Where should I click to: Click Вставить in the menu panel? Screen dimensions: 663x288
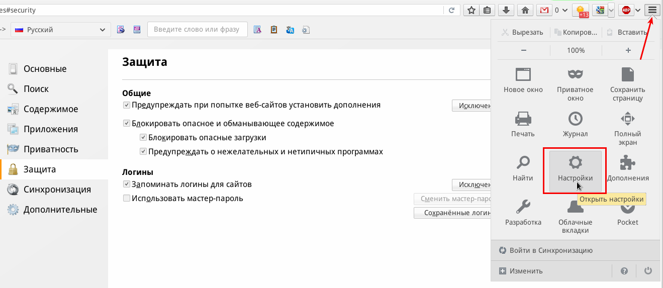tap(627, 32)
